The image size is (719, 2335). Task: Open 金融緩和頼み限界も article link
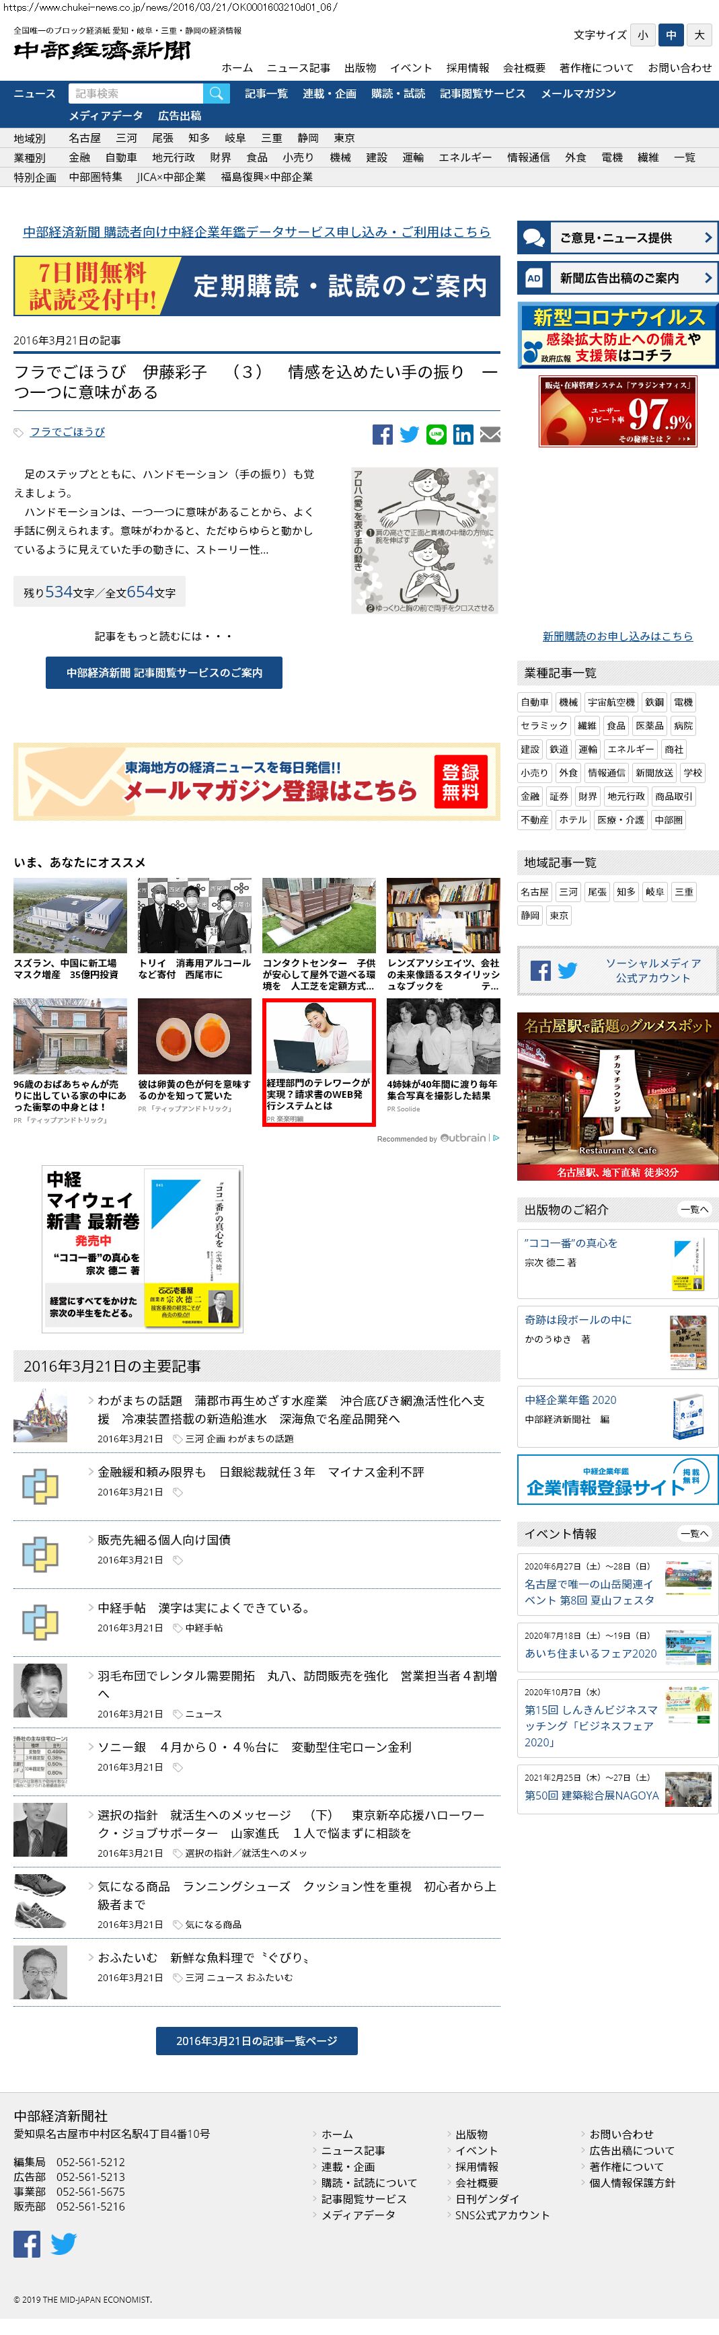point(260,1472)
